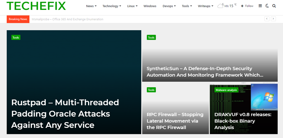
Task: Click the cloudy night weather icon
Action: coord(221,6)
